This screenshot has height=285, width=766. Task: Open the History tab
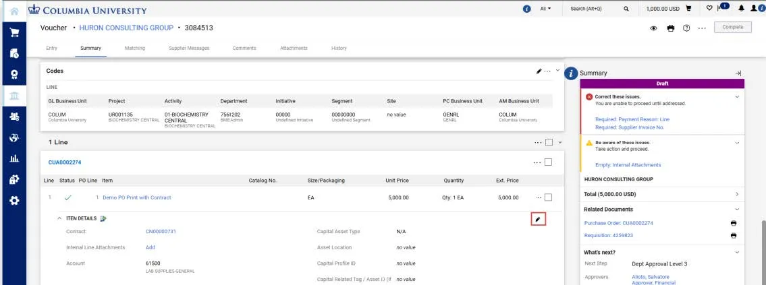(x=339, y=49)
